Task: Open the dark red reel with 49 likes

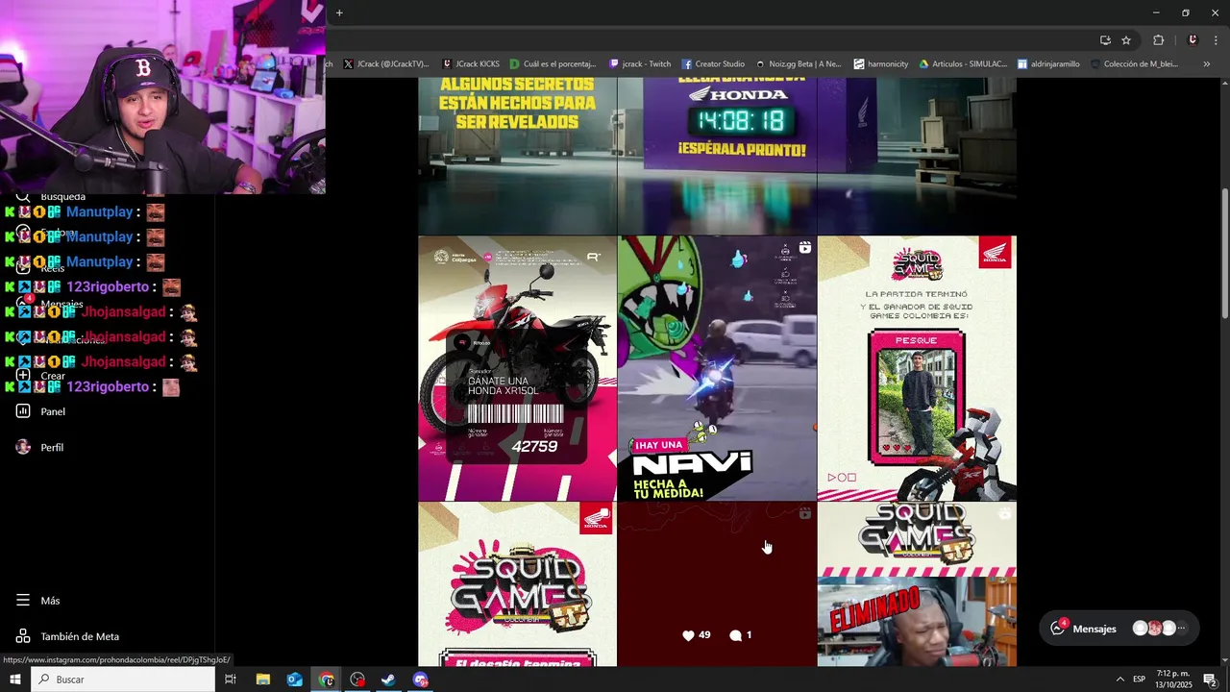Action: click(717, 584)
